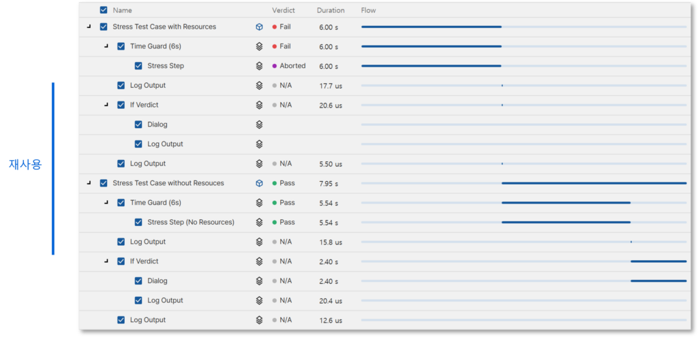Image resolution: width=698 pixels, height=337 pixels.
Task: Click the '20.6 us' duration value
Action: [331, 106]
